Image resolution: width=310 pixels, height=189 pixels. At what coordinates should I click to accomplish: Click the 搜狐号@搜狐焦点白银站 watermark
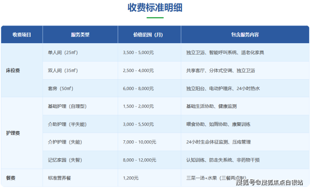pos(269,182)
